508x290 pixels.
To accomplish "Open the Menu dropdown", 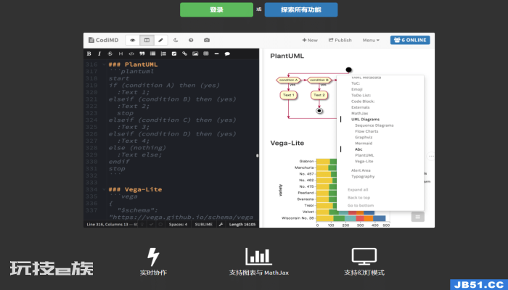I will tap(371, 40).
